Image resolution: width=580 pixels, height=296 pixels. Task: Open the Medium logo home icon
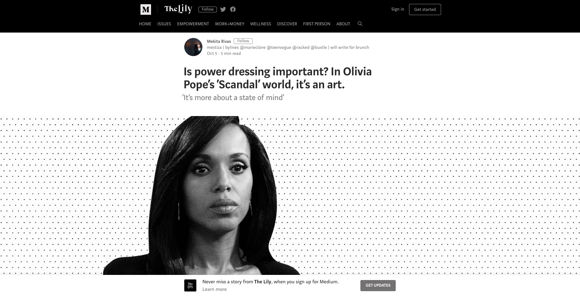pyautogui.click(x=146, y=9)
